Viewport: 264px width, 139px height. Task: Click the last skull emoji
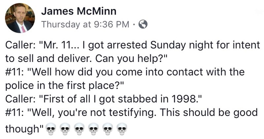click(122, 129)
